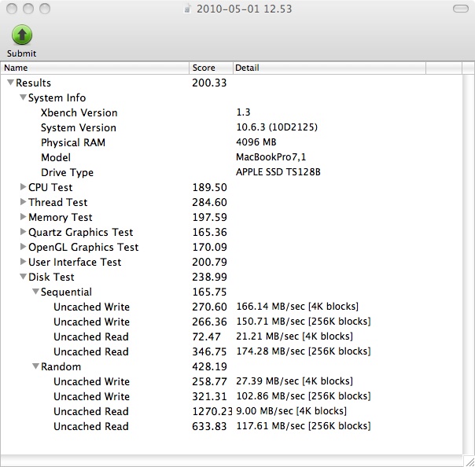Click the Quartz Graphics score 165.36

(210, 232)
